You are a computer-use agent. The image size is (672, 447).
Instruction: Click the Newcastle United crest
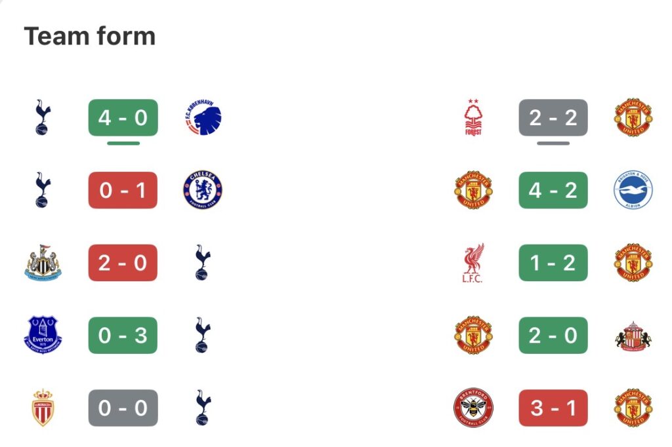click(x=43, y=263)
